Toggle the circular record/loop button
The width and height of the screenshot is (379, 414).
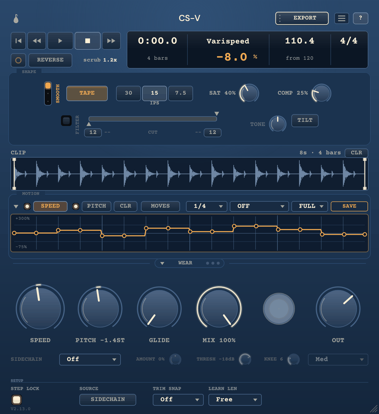[18, 60]
